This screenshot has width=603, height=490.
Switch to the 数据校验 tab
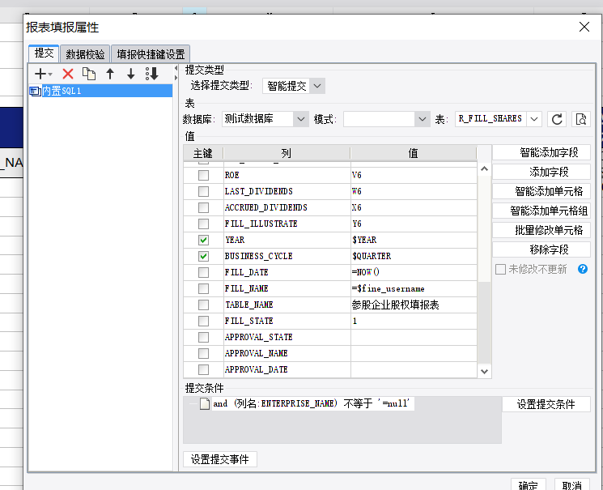coord(85,54)
